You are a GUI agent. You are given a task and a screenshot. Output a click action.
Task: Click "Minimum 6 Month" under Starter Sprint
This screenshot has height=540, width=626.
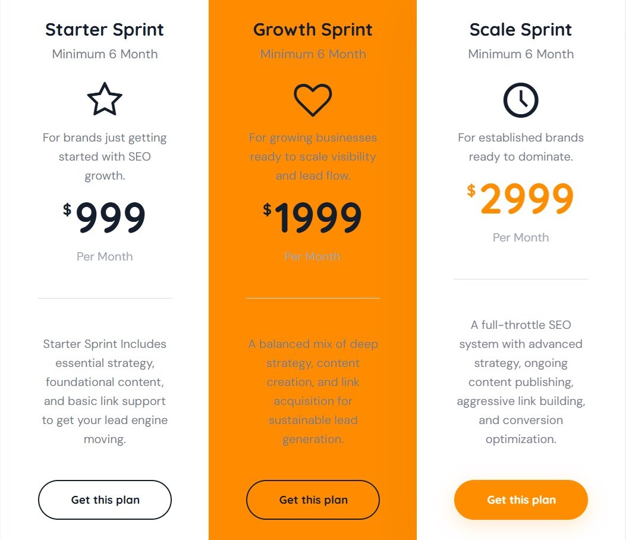point(105,54)
